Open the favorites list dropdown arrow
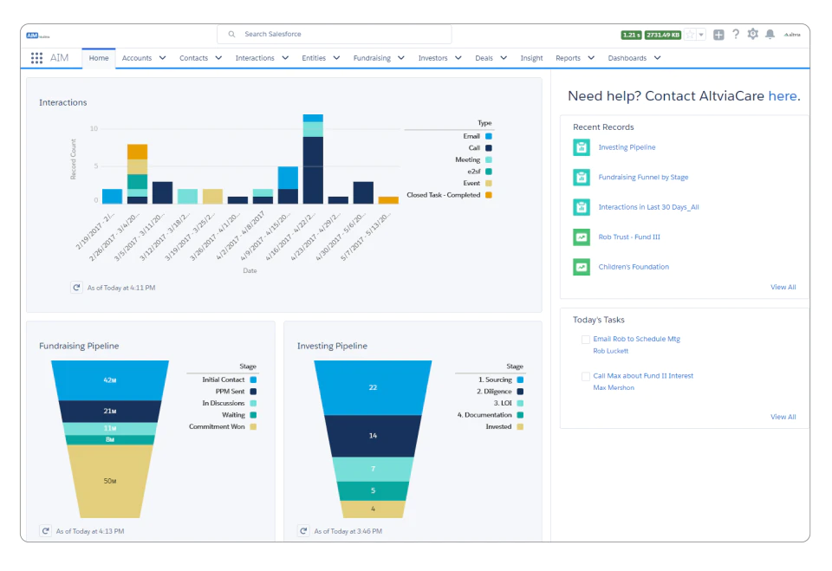The width and height of the screenshot is (832, 571). tap(701, 35)
